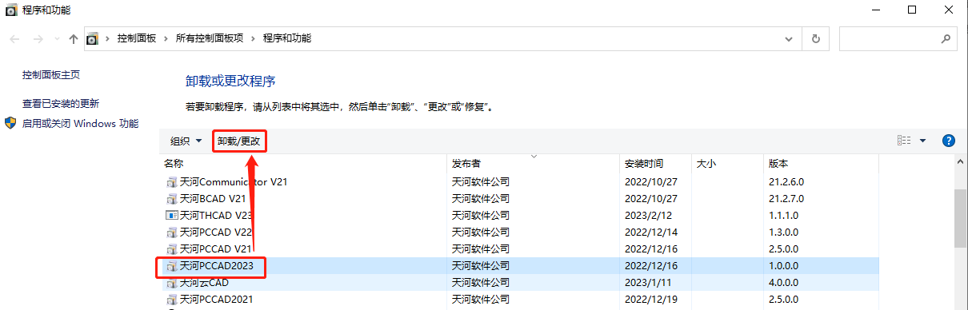Click the scrollbar up arrow of the program list
Viewport: 968px width, 310px height.
point(961,161)
